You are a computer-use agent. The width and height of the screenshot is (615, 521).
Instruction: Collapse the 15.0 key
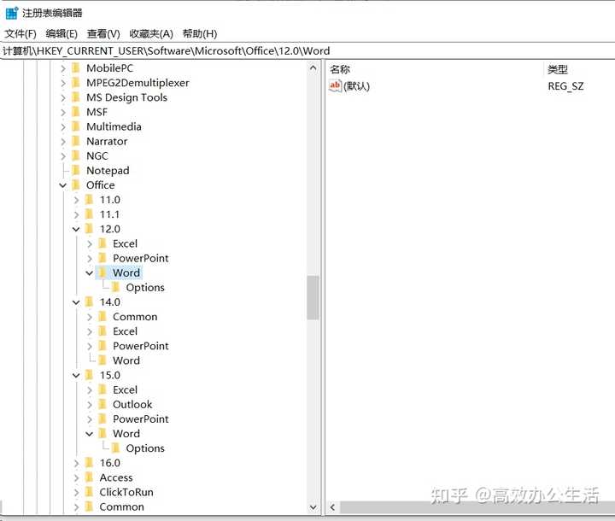(76, 376)
